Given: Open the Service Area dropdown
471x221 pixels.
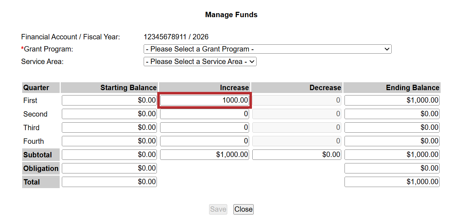Looking at the screenshot, I should (200, 62).
